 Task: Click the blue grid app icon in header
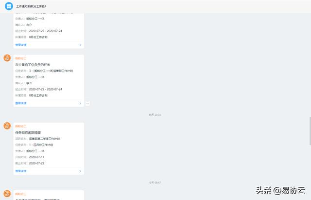click(x=9, y=6)
